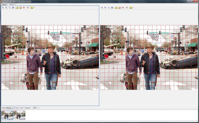
Task: Click the zoom in icon in right pane toolbar
Action: [x=105, y=7]
